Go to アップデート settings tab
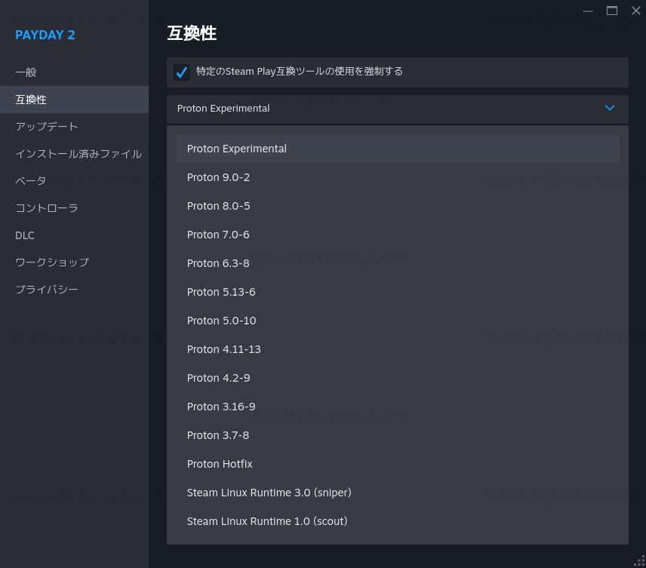 (74, 127)
